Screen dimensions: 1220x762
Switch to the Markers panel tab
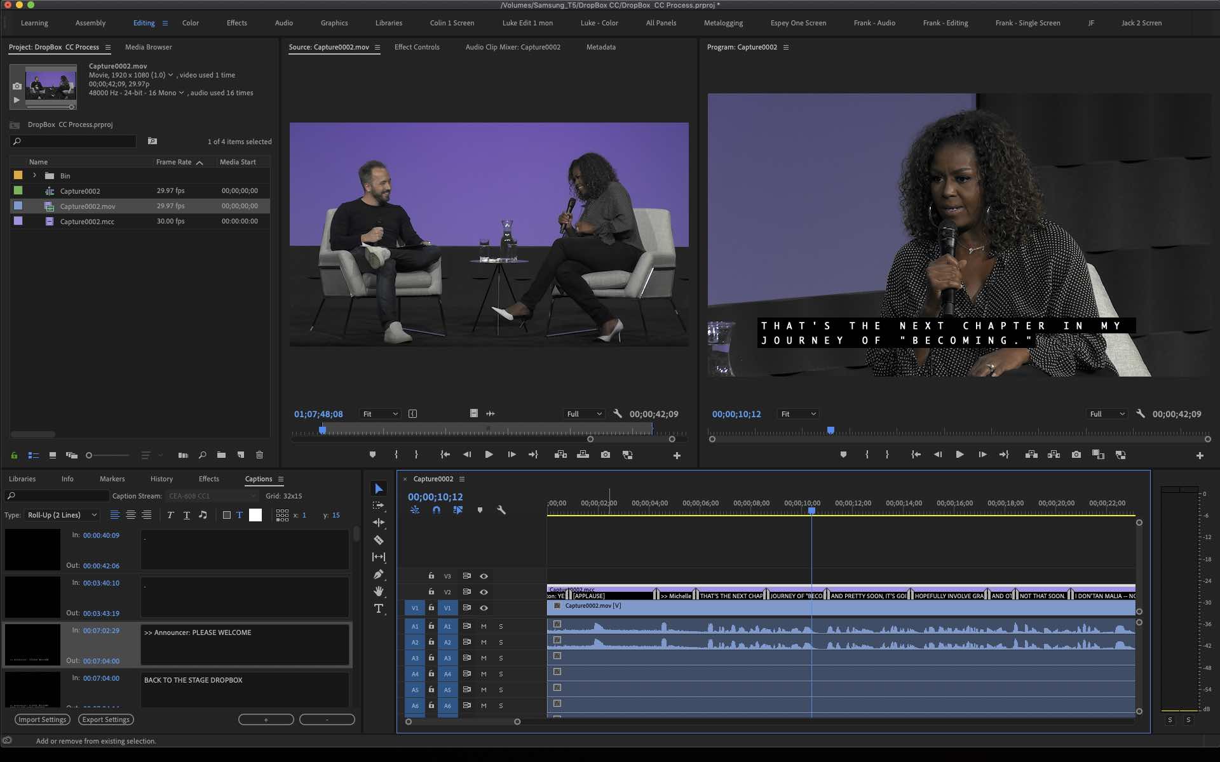point(112,479)
